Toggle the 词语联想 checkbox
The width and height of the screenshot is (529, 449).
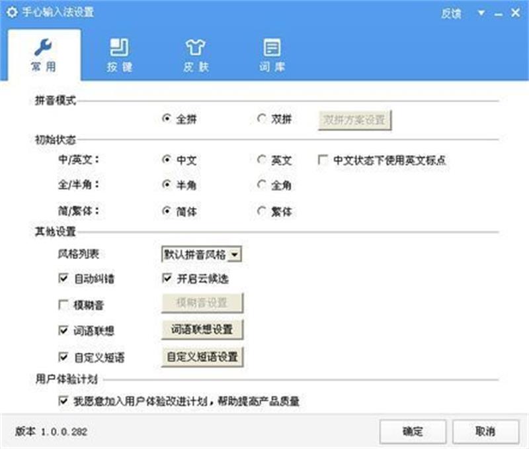pyautogui.click(x=63, y=330)
